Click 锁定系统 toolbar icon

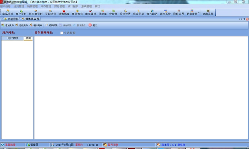coord(165,12)
